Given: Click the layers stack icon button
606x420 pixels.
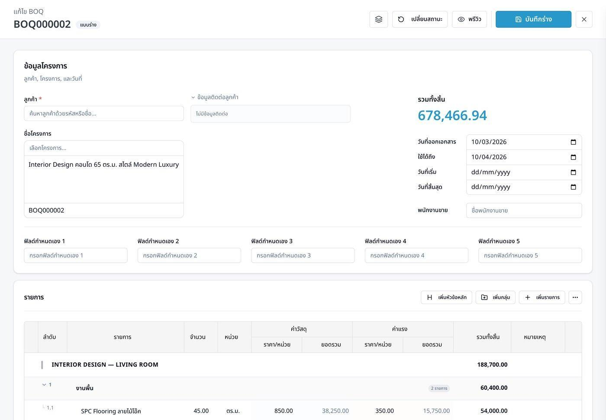Looking at the screenshot, I should (x=379, y=19).
